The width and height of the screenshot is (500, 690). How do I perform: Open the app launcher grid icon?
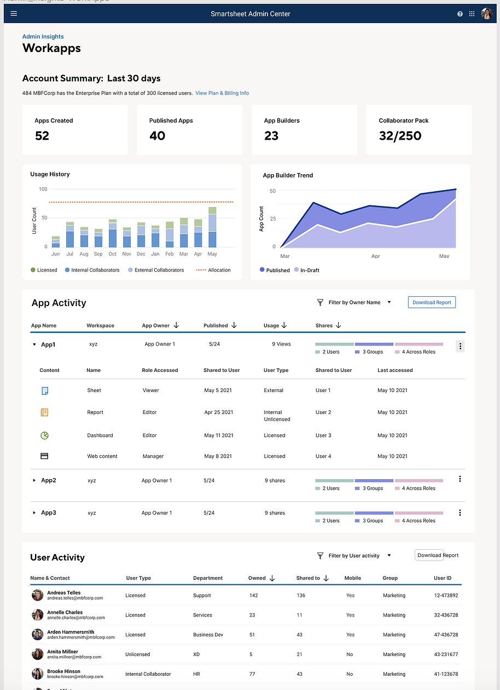point(472,14)
